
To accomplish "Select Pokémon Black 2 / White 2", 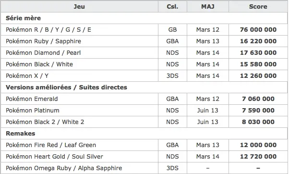I will pos(45,122).
